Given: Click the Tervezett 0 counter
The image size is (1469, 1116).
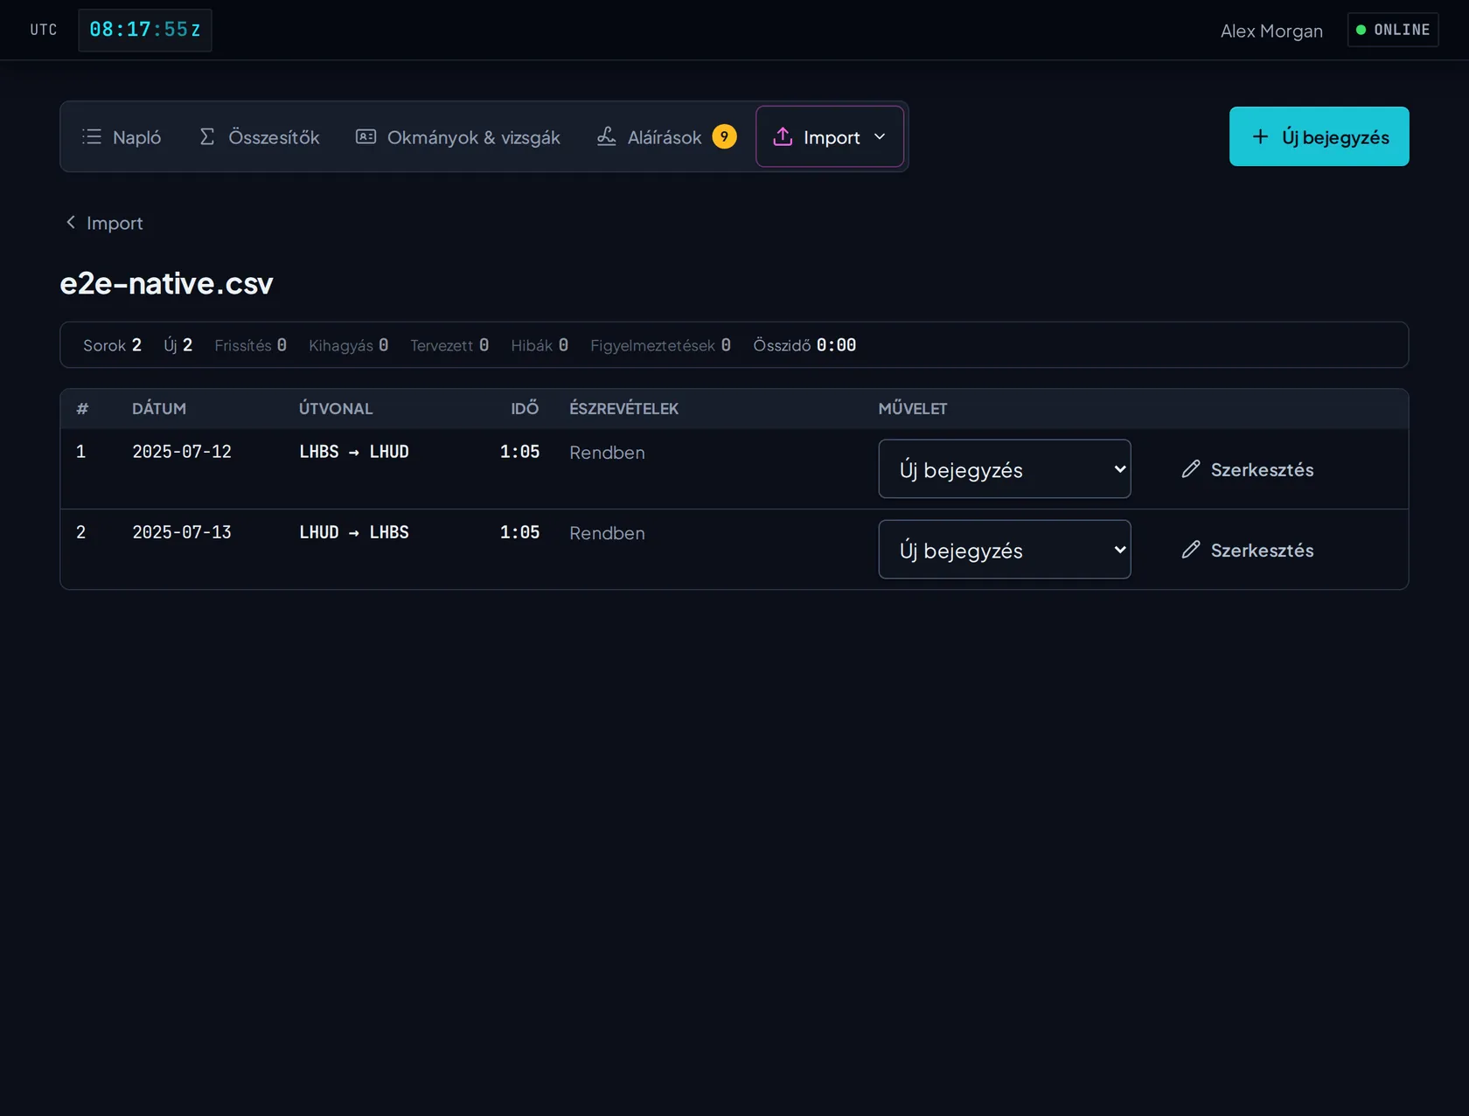Looking at the screenshot, I should click(x=449, y=345).
